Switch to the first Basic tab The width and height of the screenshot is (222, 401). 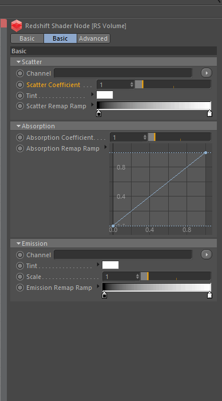tap(27, 38)
